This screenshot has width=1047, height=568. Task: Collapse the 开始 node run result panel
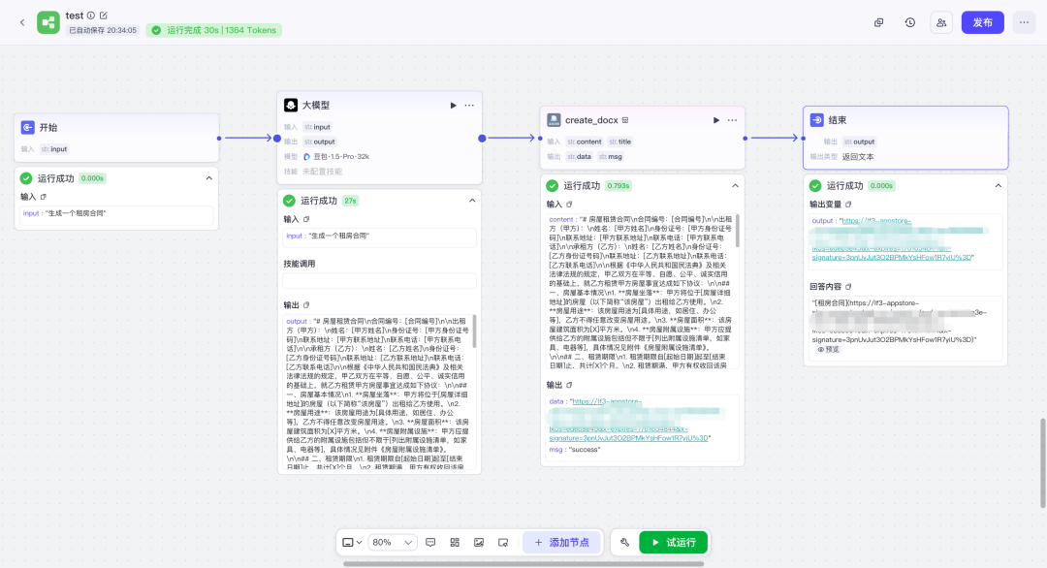click(x=208, y=178)
